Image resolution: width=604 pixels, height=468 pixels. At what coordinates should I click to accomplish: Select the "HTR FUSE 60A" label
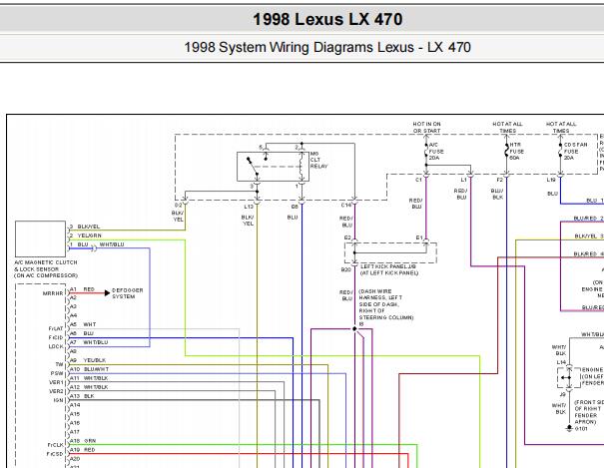tap(516, 152)
